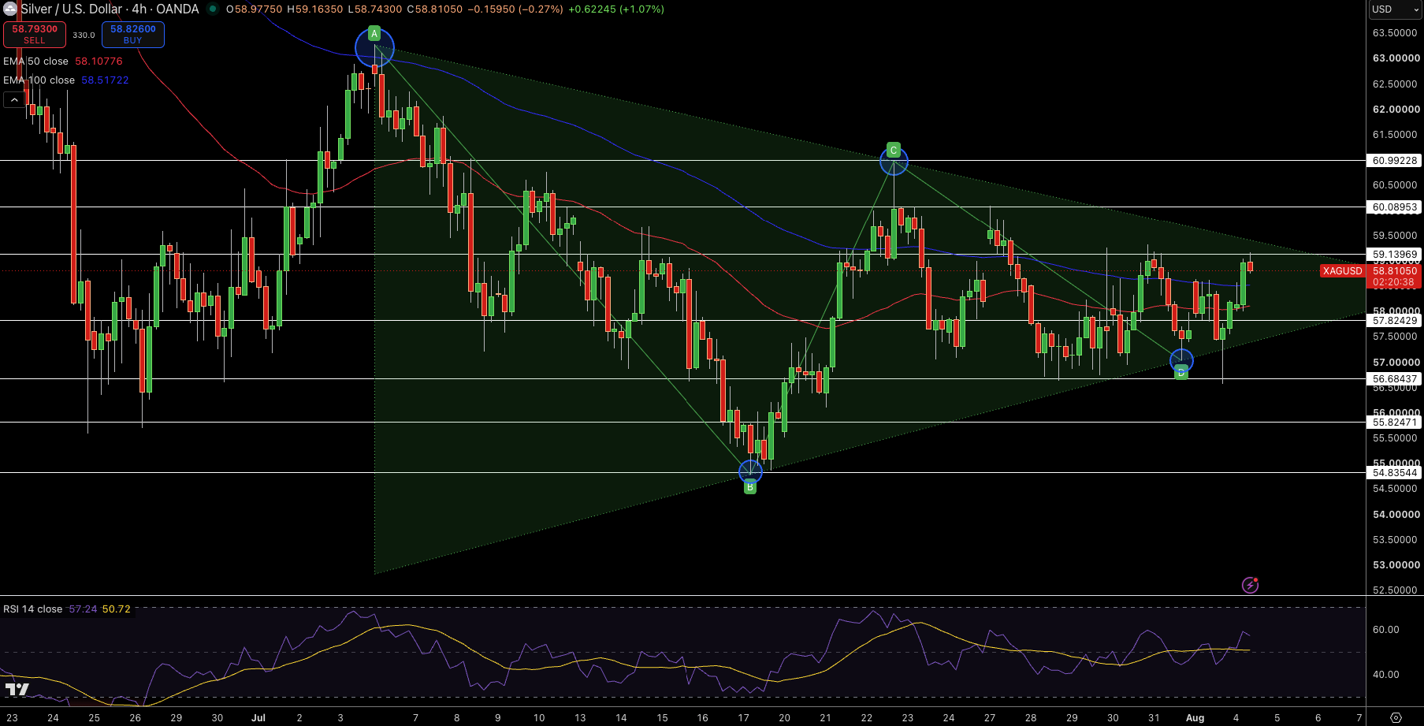This screenshot has height=726, width=1424.
Task: Click the 53.00000 level on the price scale
Action: [x=1396, y=565]
